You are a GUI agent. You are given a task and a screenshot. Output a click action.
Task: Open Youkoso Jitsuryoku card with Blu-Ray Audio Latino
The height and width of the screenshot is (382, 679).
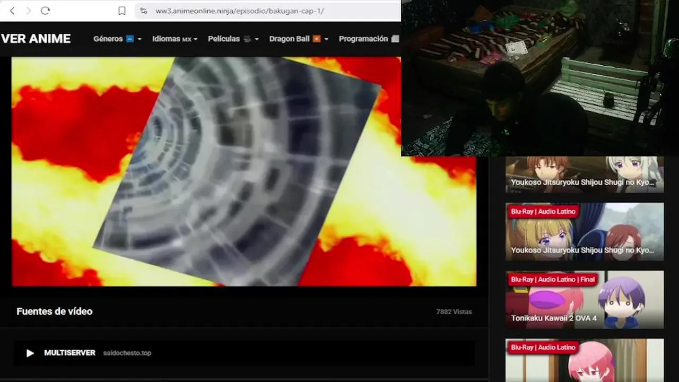click(585, 232)
